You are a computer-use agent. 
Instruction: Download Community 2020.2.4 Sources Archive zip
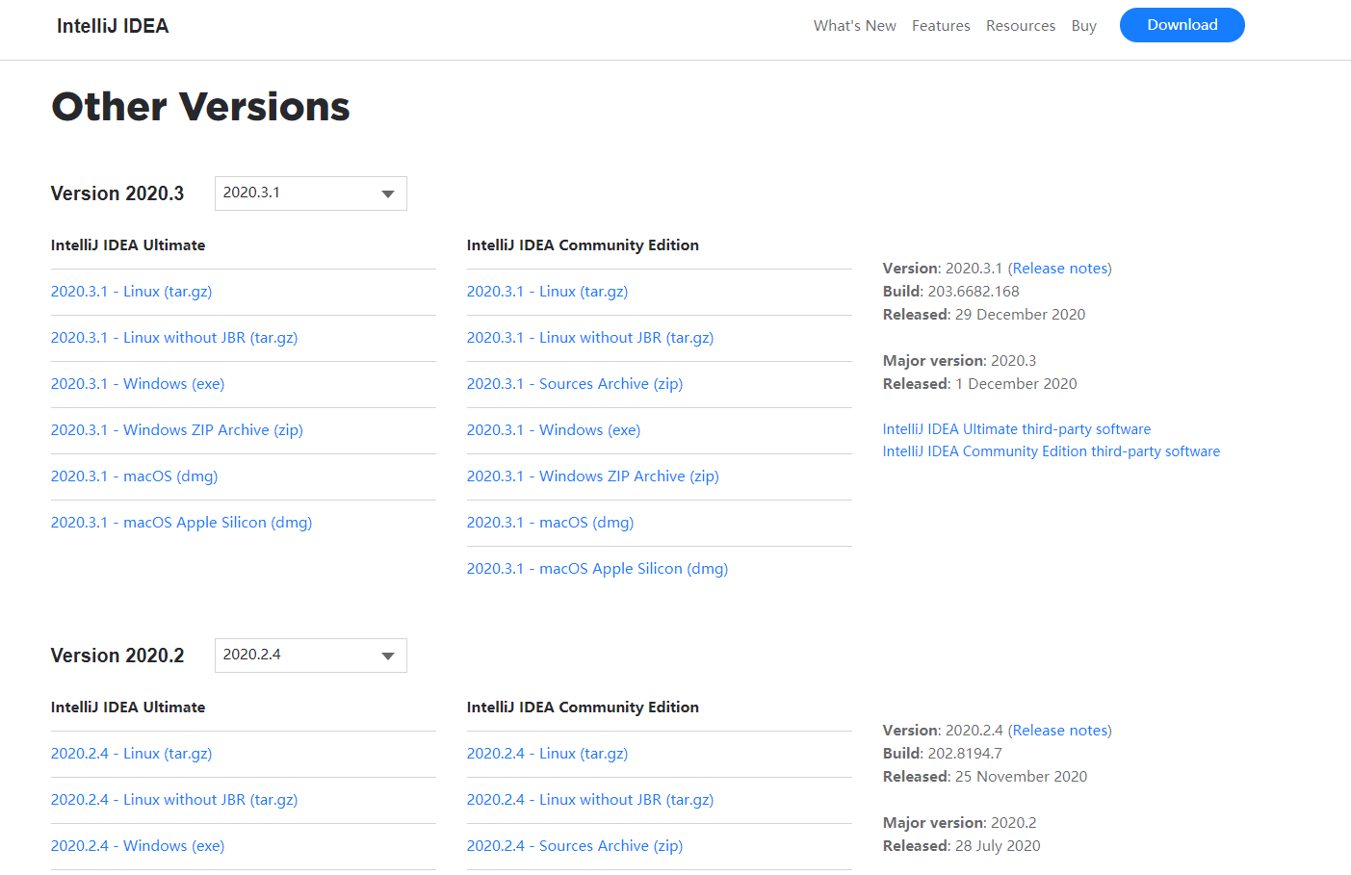pos(575,846)
